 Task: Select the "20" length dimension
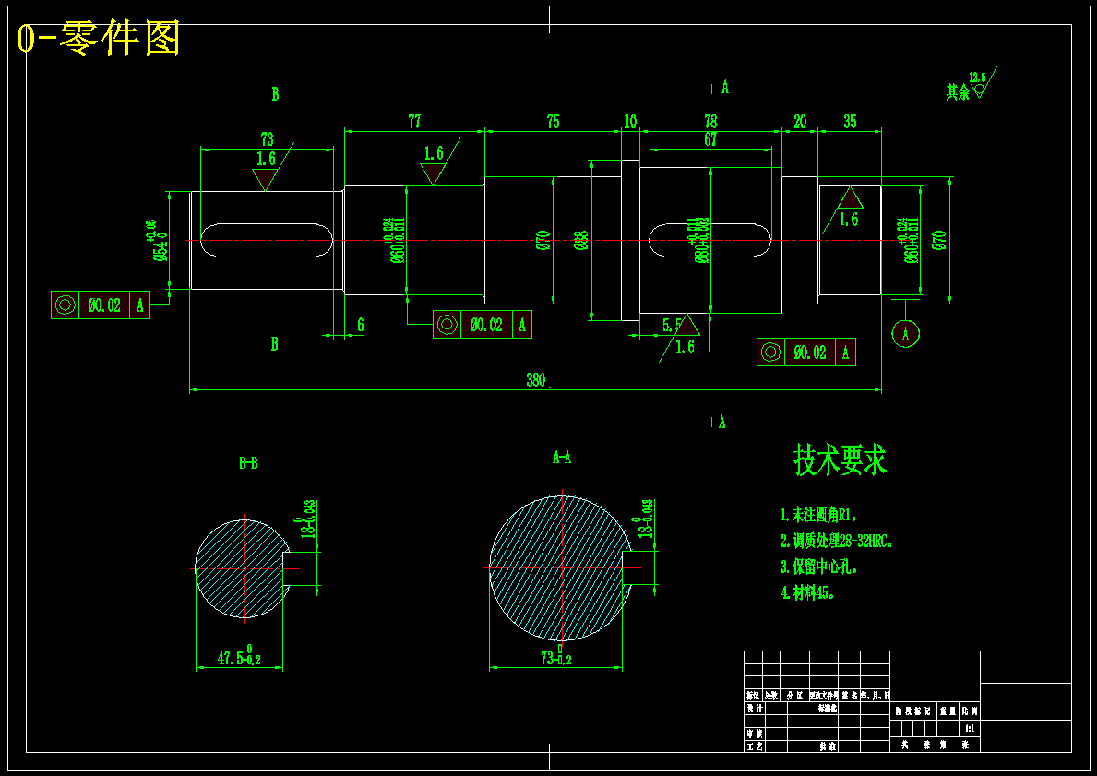(800, 122)
